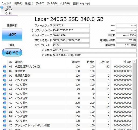Image resolution: width=138 pixels, height=130 pixels.
Task: Click the 最悪値 column header
Action: point(88,62)
